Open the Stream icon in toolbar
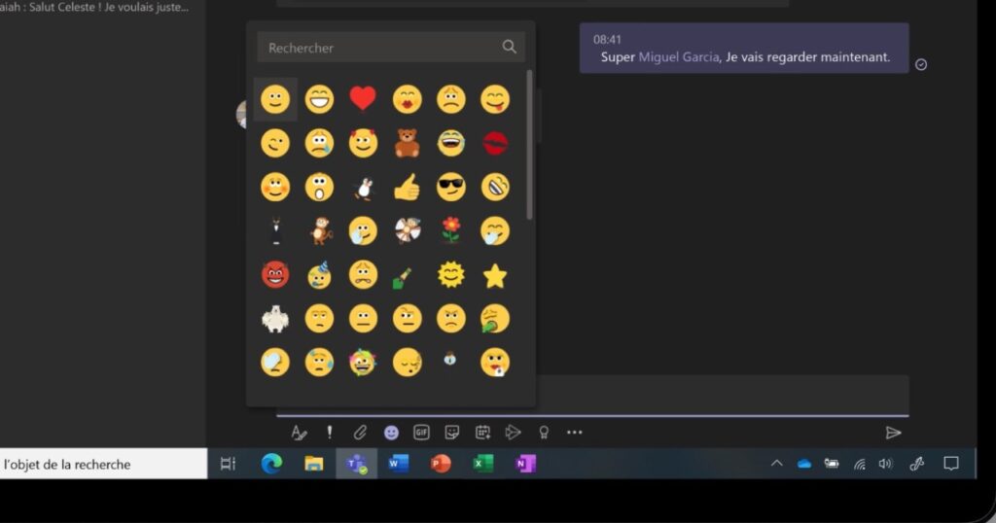Screen dimensions: 996x523 513,433
